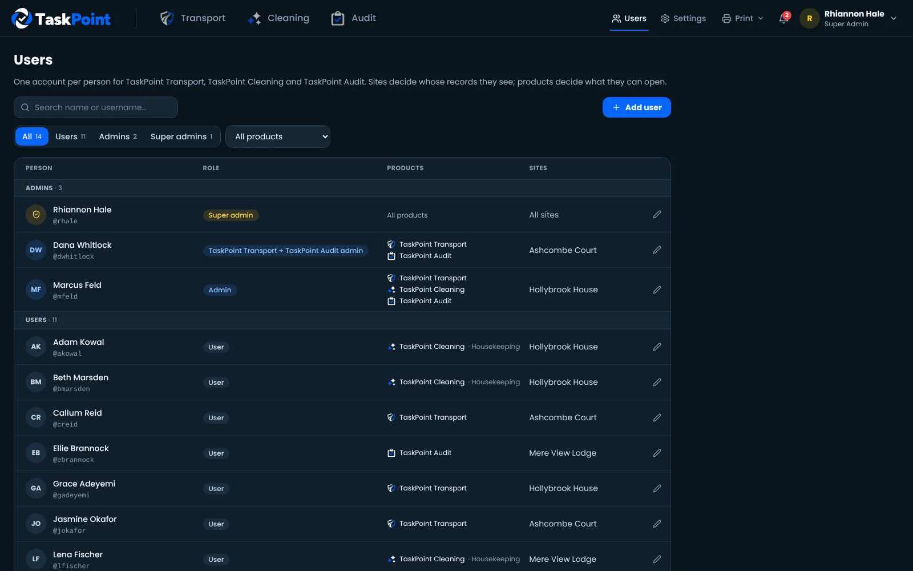Click Rhiannon Hale's profile avatar in header
The image size is (913, 571).
point(809,18)
